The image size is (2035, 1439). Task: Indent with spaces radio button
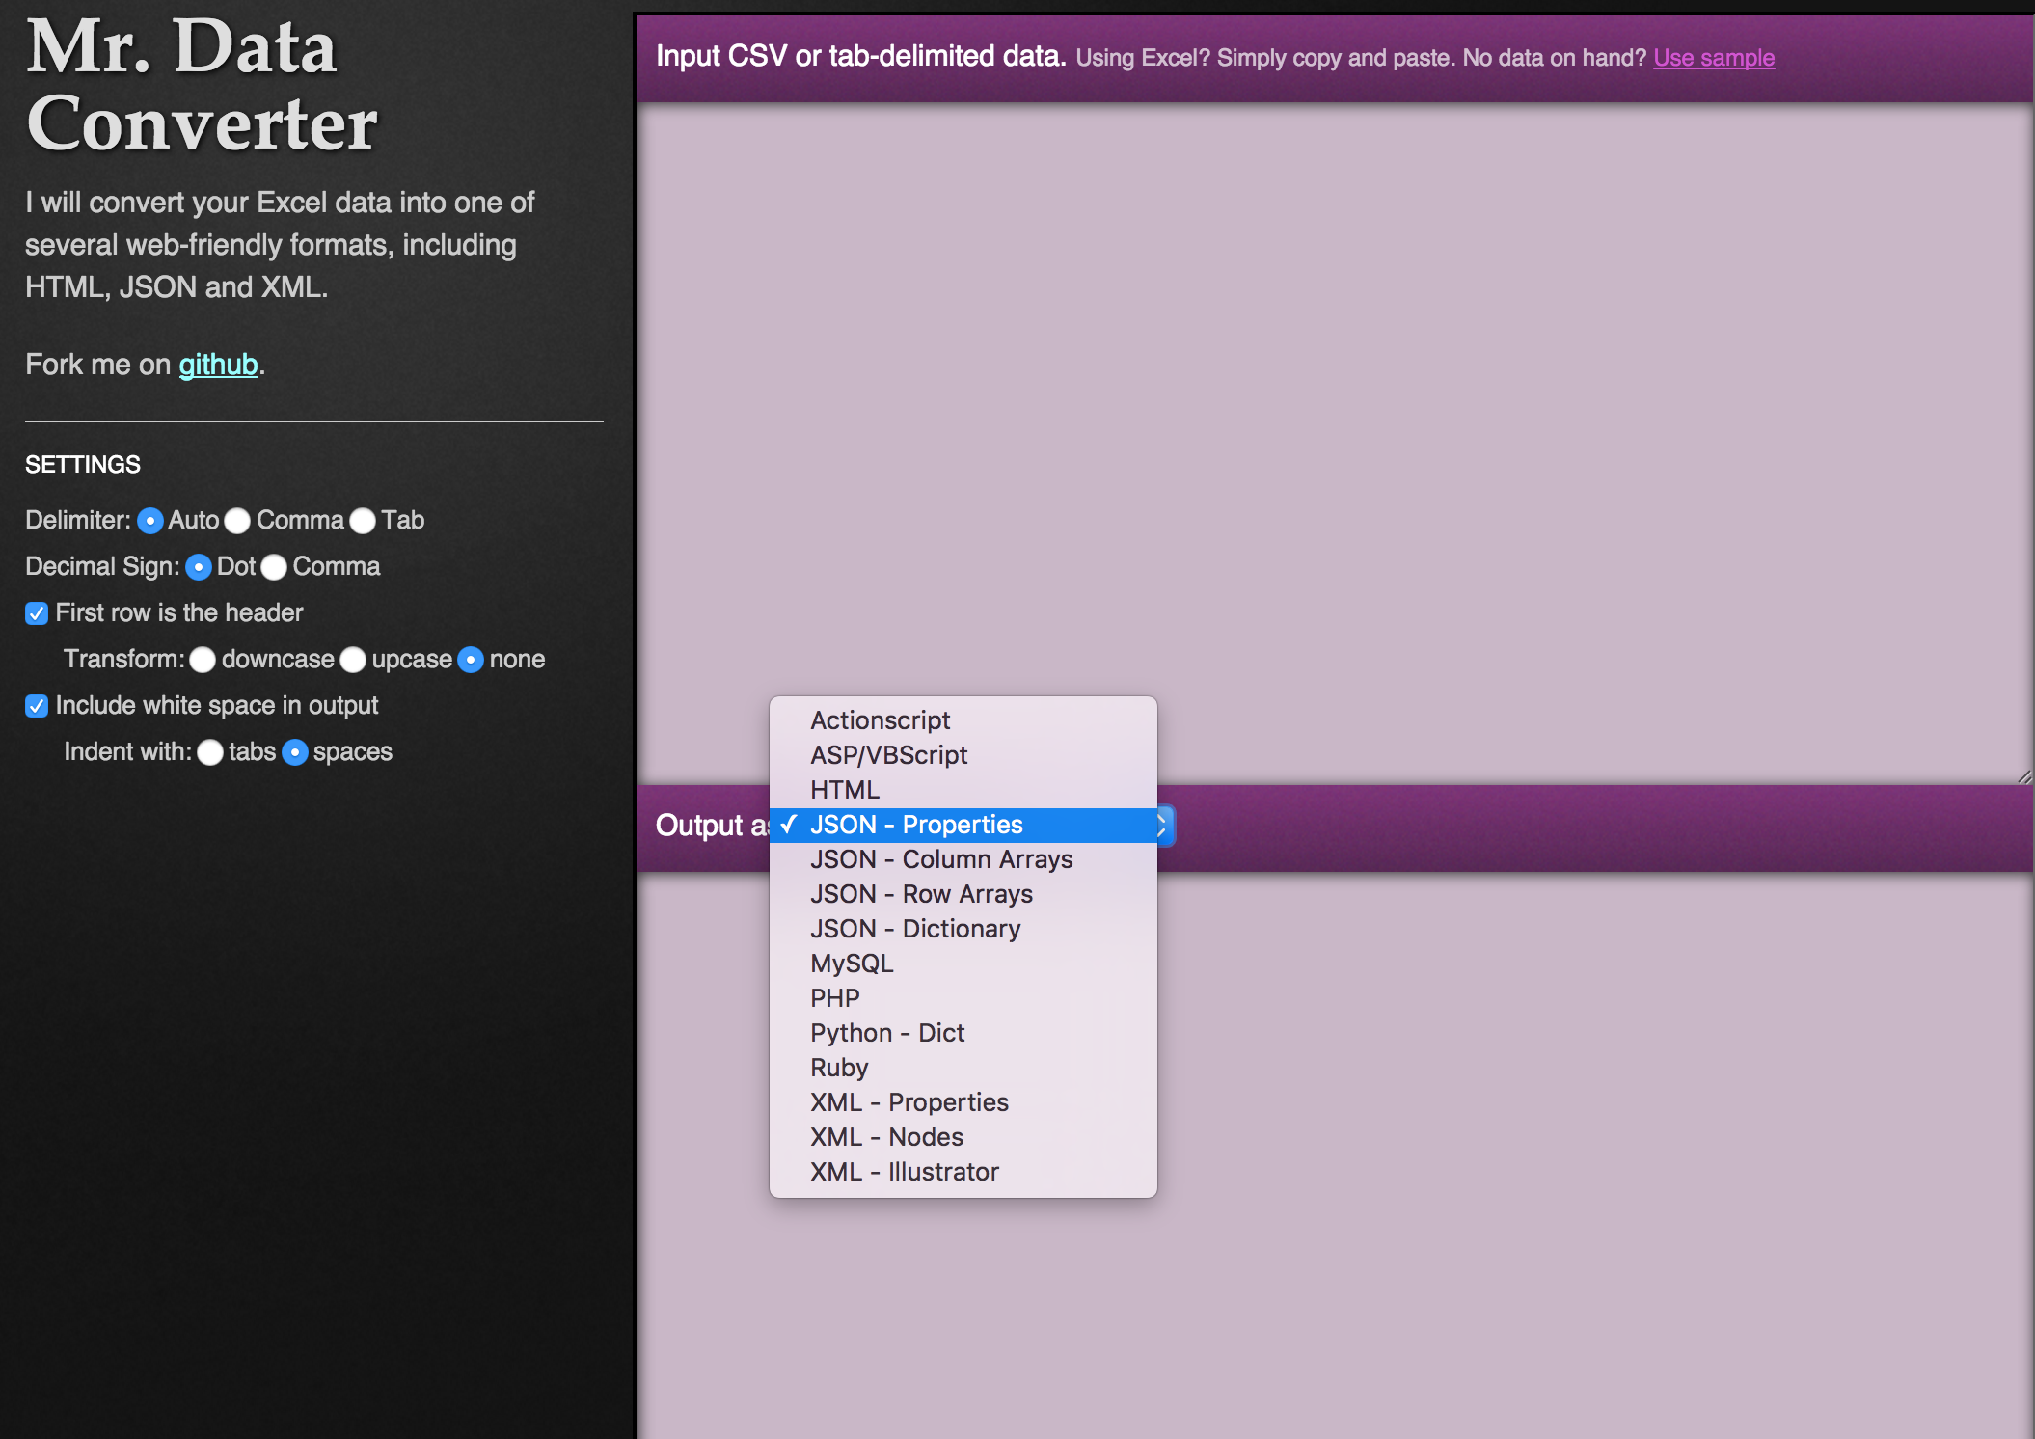pos(295,752)
